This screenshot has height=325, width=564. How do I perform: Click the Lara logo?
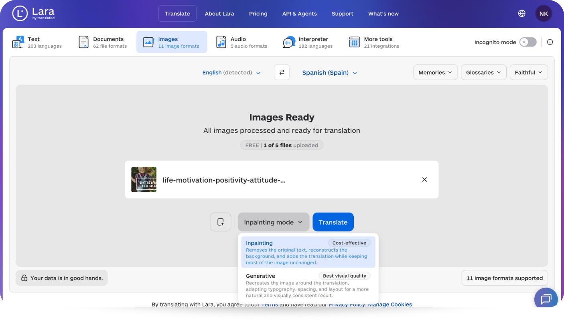(x=33, y=13)
